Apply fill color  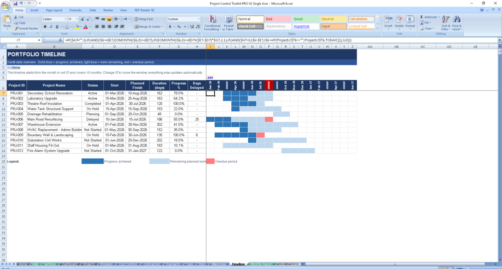click(76, 27)
